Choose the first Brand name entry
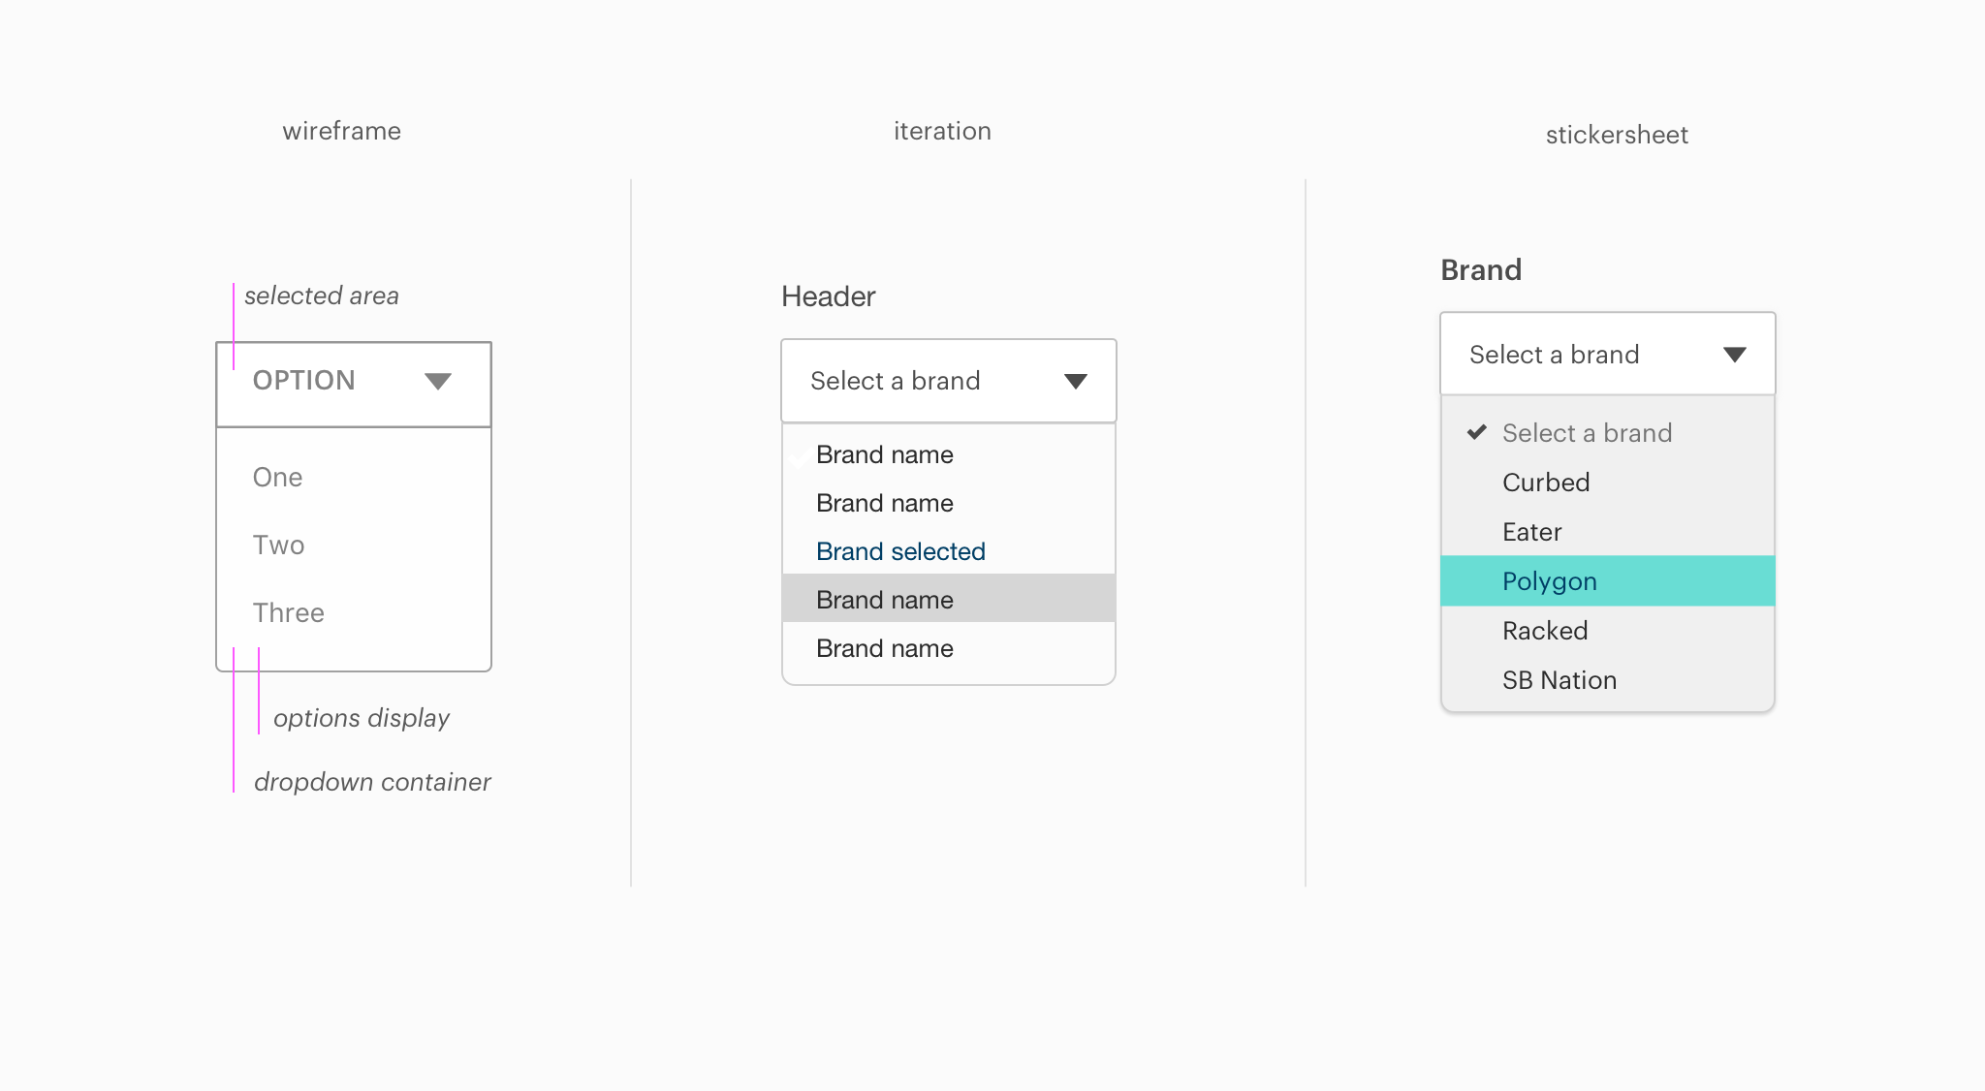Image resolution: width=1985 pixels, height=1091 pixels. 949,454
